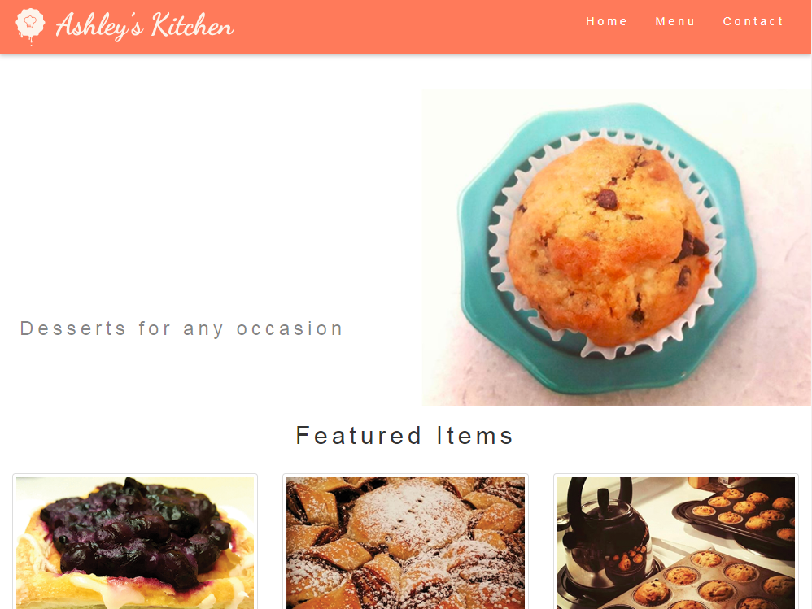Click the Featured Items heading
This screenshot has height=609, width=812.
coord(404,436)
